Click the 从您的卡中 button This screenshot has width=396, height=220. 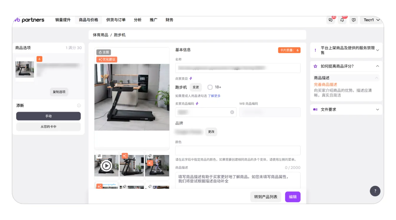(48, 127)
